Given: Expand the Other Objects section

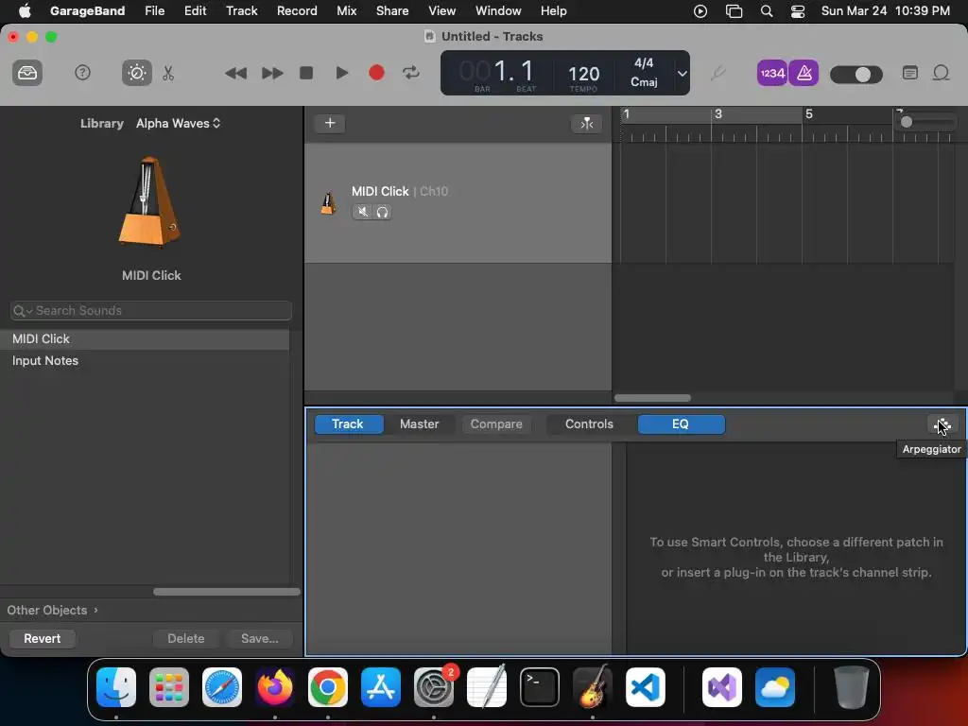Looking at the screenshot, I should pos(53,610).
